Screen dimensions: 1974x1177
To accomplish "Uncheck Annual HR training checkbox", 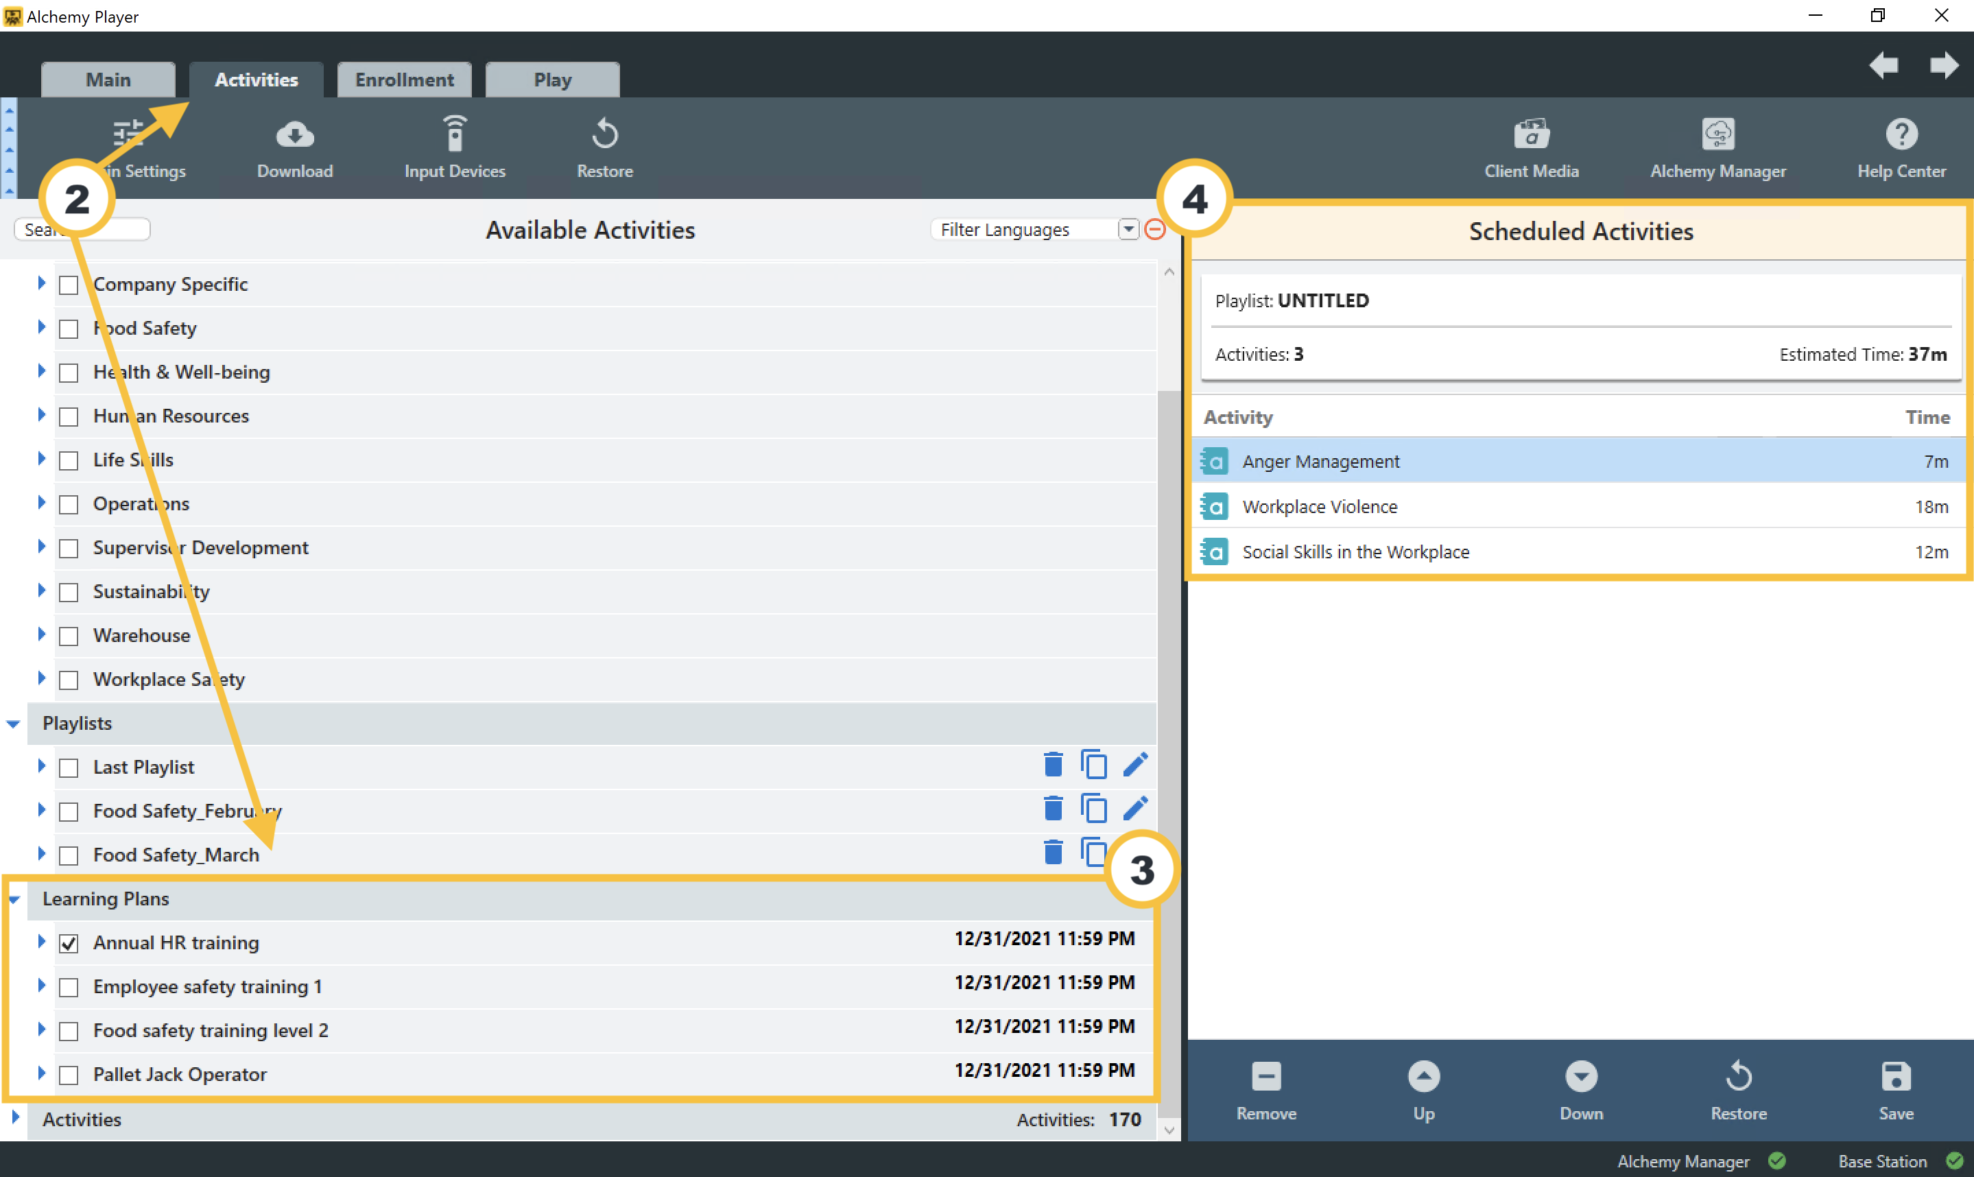I will click(69, 943).
